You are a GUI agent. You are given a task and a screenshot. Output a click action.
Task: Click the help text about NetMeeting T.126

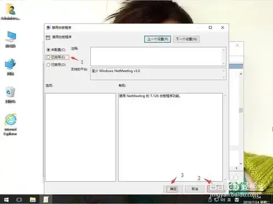150,96
